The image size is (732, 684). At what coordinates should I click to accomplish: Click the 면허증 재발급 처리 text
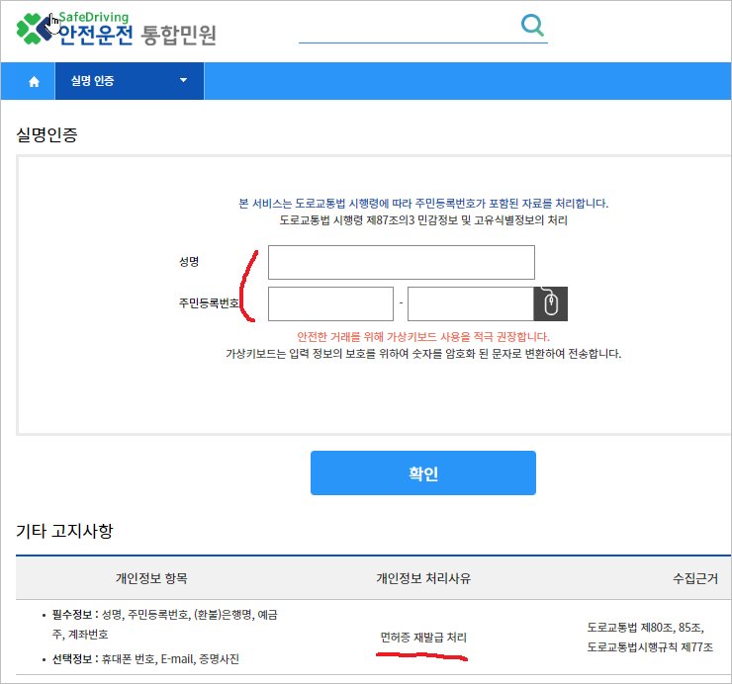pos(423,637)
